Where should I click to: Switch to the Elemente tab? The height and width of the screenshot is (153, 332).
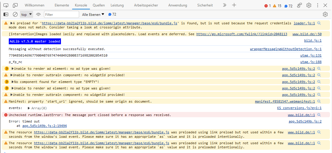[x=62, y=5]
